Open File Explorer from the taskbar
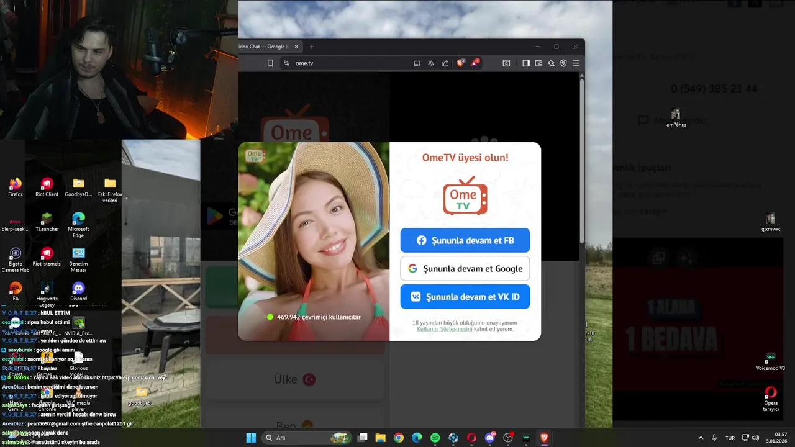The height and width of the screenshot is (447, 795). 381,438
